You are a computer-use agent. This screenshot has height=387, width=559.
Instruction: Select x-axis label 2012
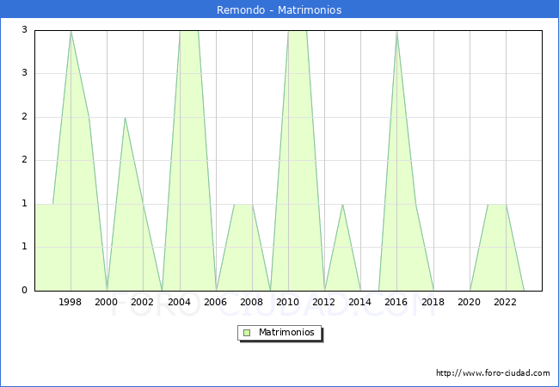click(x=323, y=302)
